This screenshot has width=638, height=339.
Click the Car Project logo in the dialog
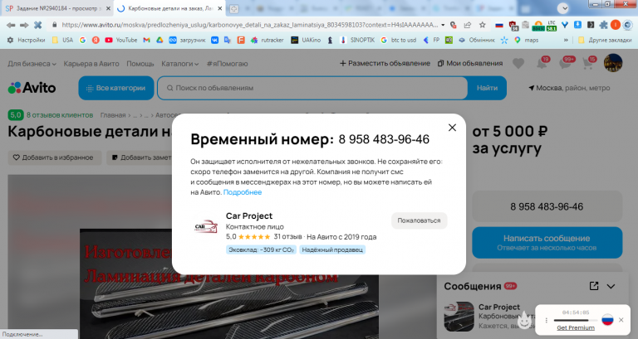[x=206, y=227]
